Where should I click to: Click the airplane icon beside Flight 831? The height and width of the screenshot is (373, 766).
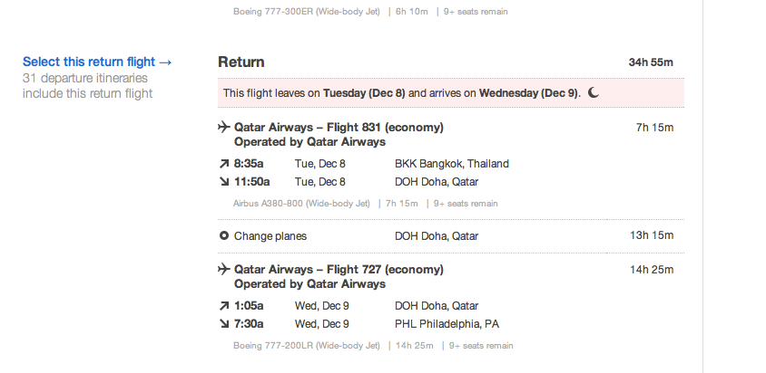[x=224, y=128]
